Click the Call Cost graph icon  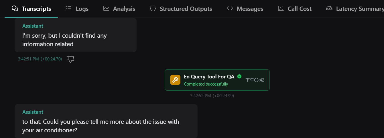click(x=281, y=9)
